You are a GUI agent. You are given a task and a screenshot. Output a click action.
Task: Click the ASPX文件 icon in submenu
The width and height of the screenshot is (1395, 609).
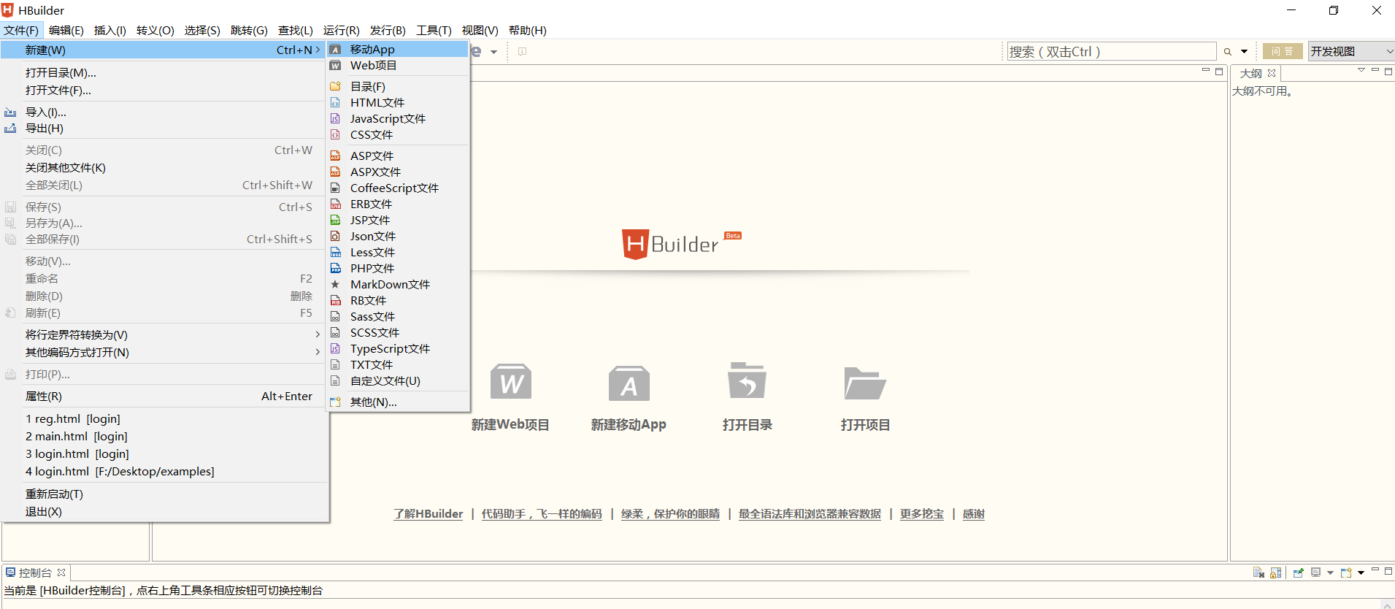[x=335, y=172]
